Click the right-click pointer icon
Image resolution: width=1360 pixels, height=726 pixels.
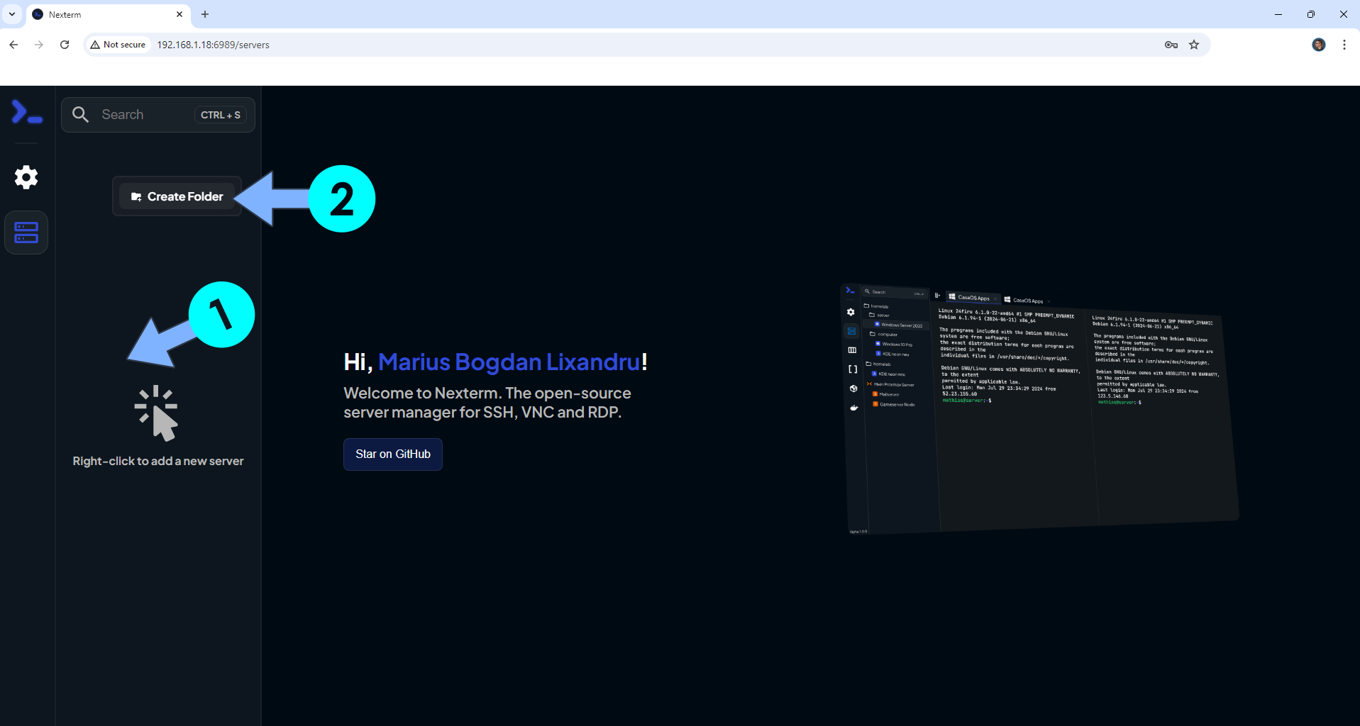[157, 413]
